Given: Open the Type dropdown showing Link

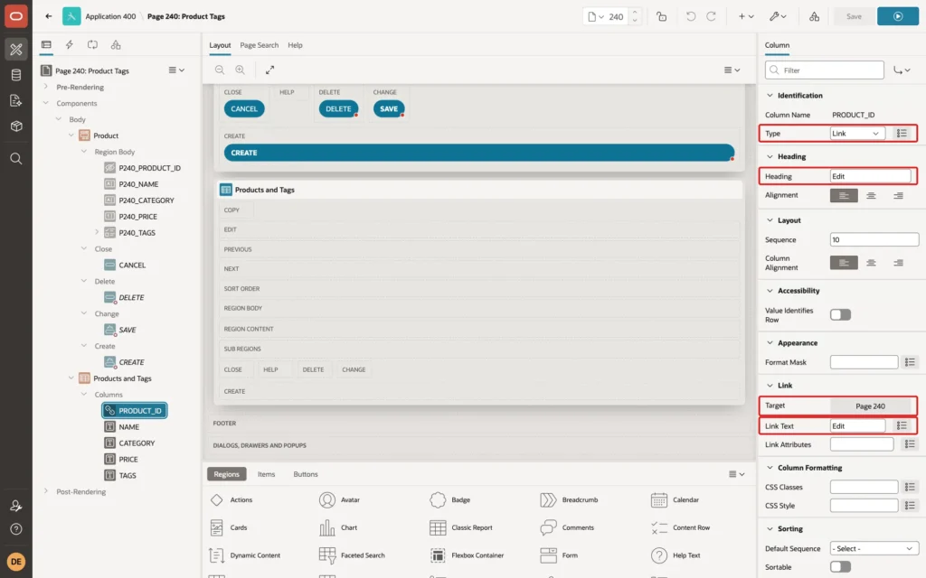Looking at the screenshot, I should (x=857, y=134).
